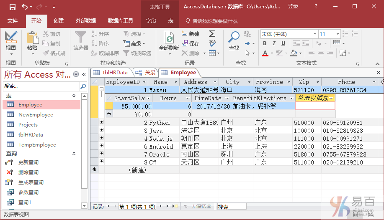384x220 pixels.
Task: Click the navigation pane search box
Action: tap(41, 86)
